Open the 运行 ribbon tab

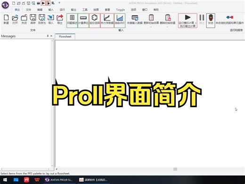click(x=62, y=10)
